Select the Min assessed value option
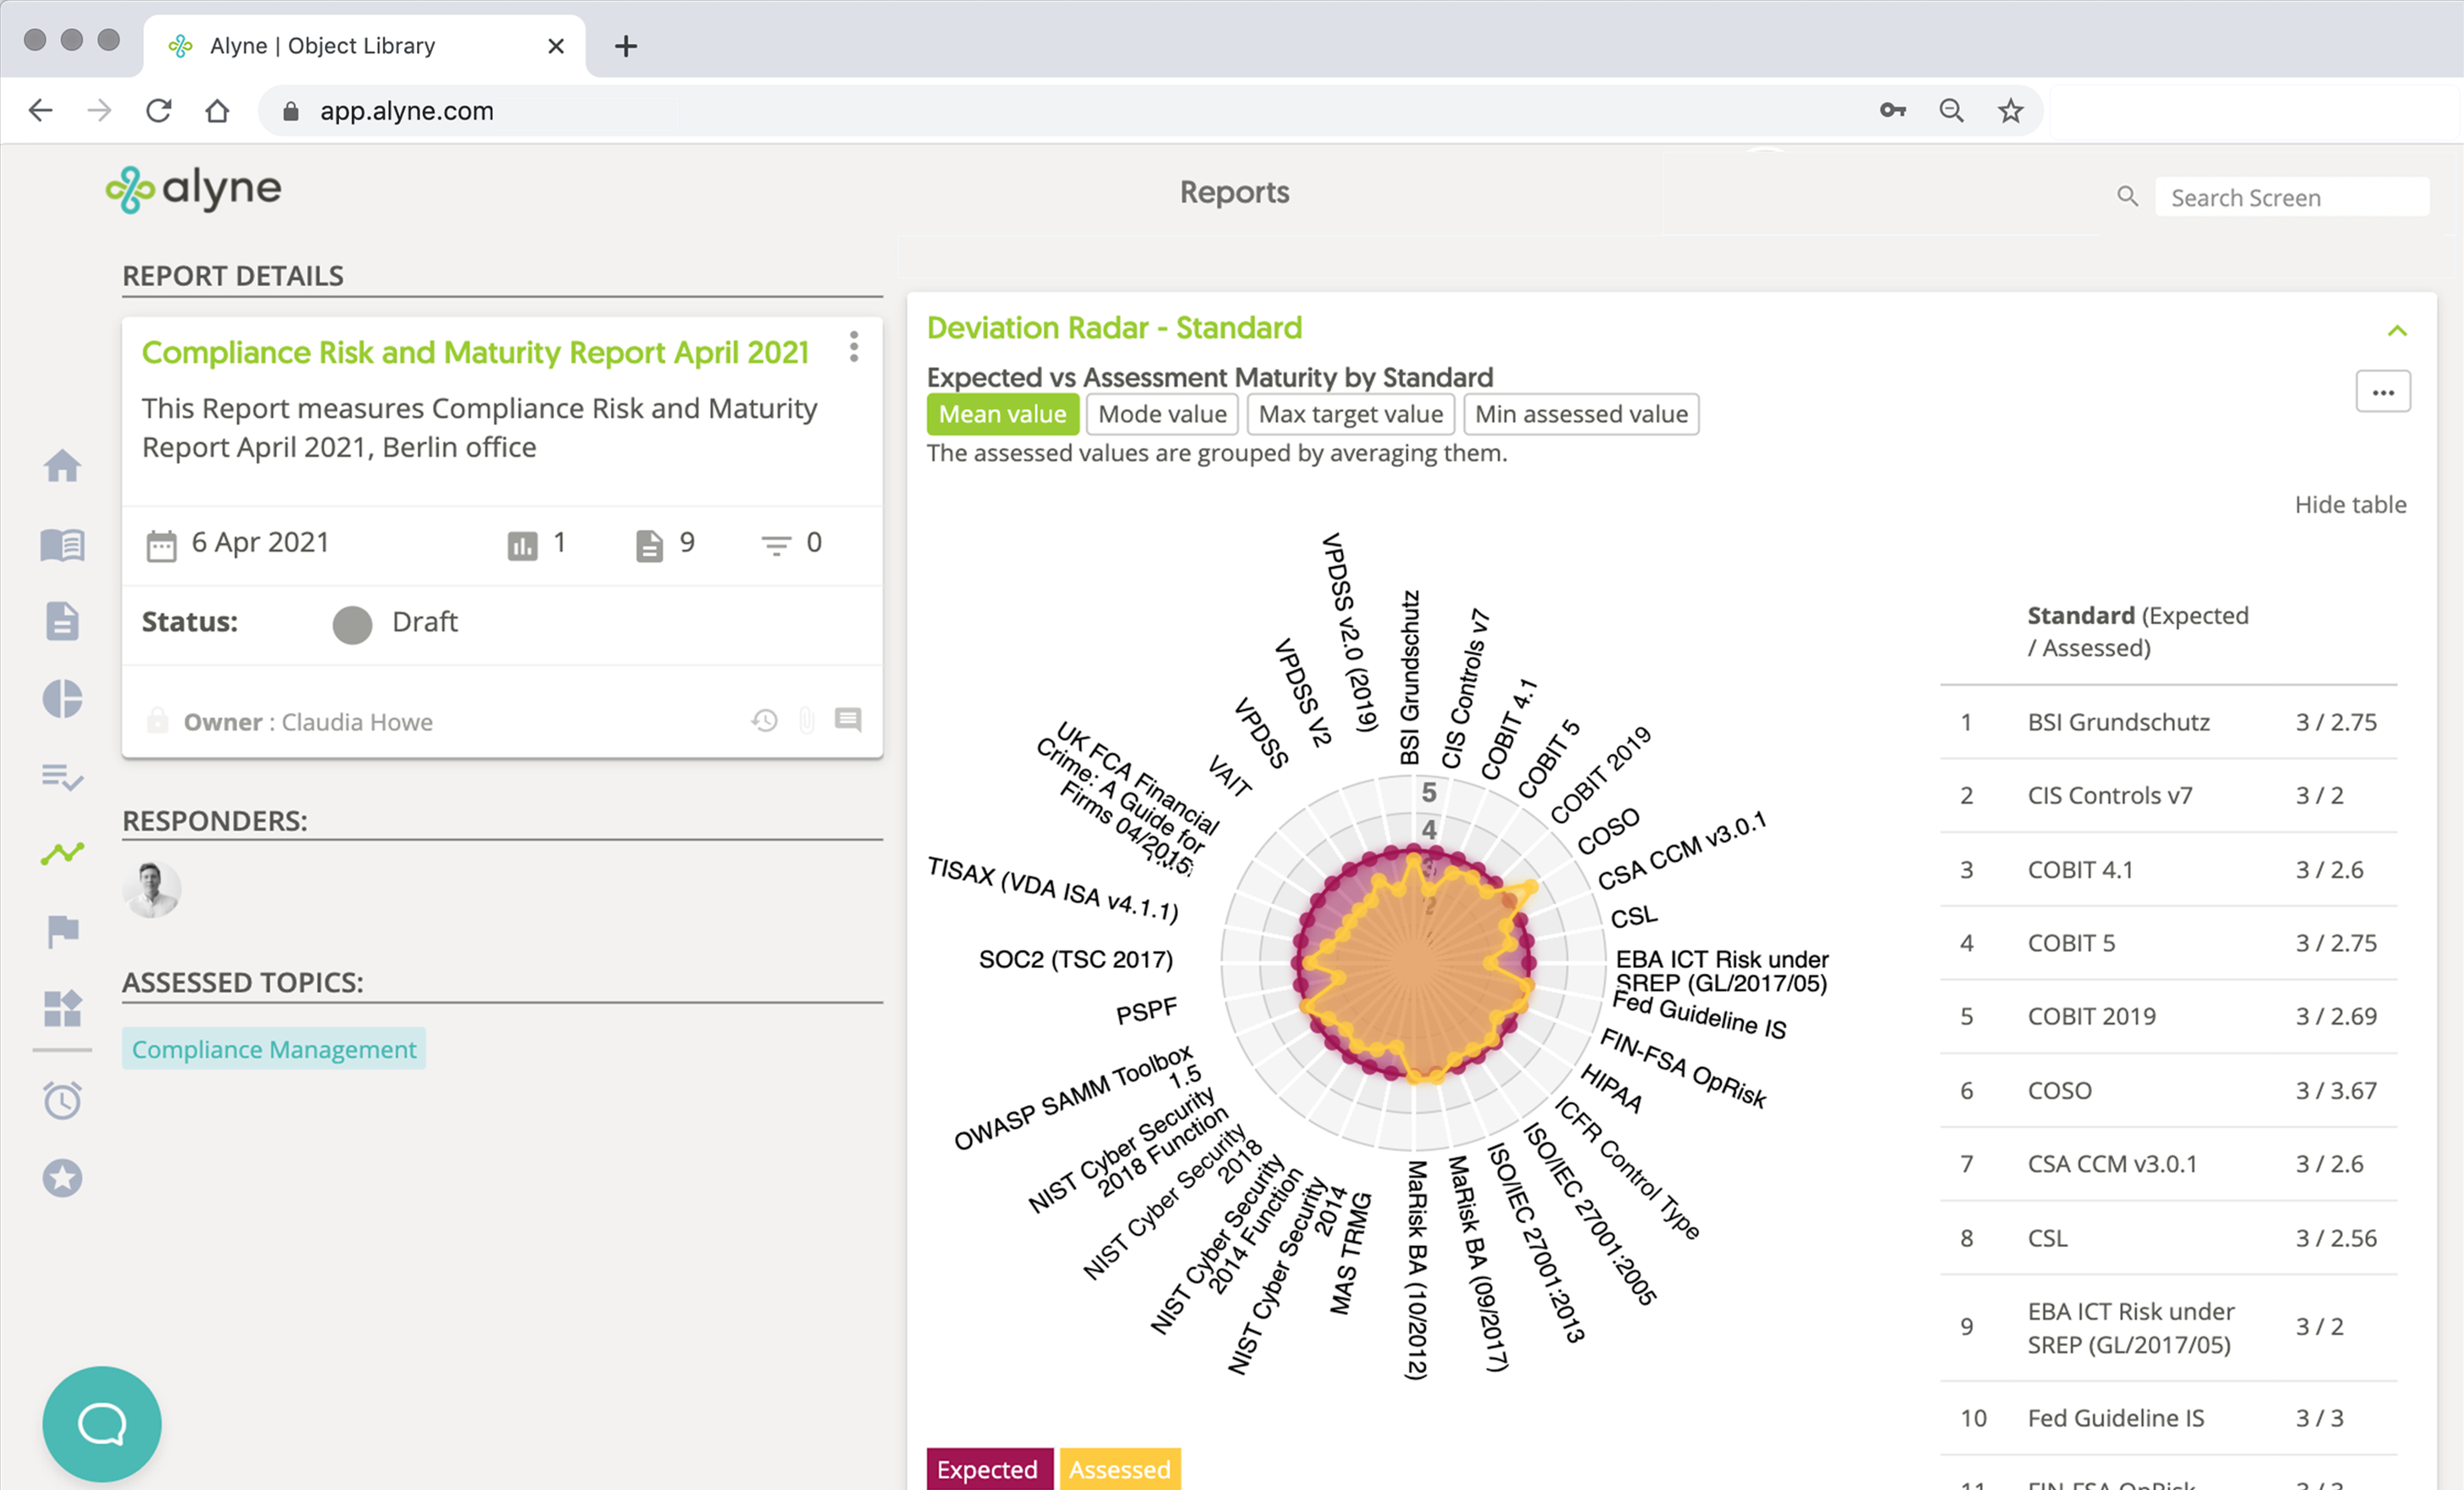The height and width of the screenshot is (1490, 2464). click(1581, 414)
